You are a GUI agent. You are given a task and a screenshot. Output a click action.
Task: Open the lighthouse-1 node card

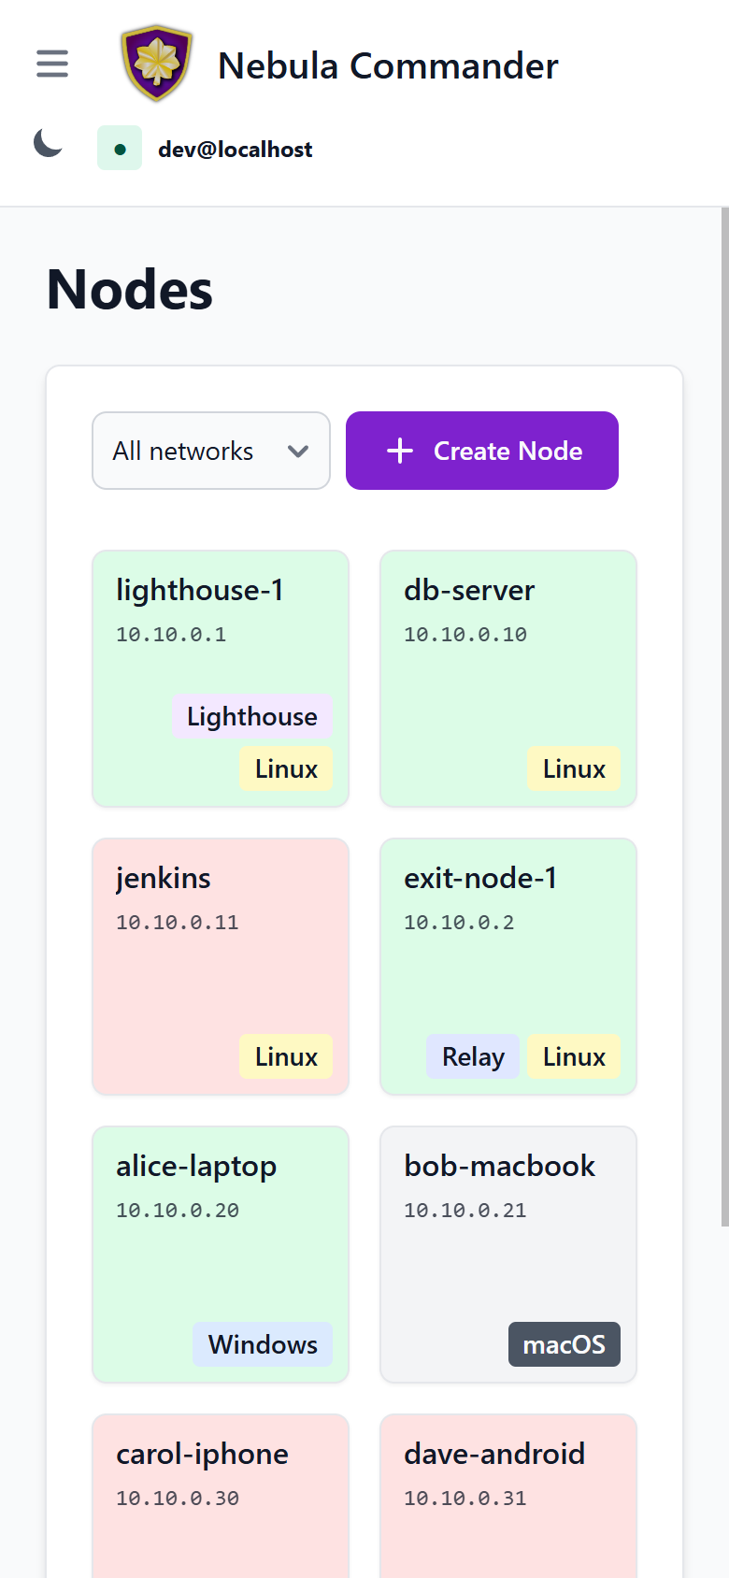[x=221, y=679]
